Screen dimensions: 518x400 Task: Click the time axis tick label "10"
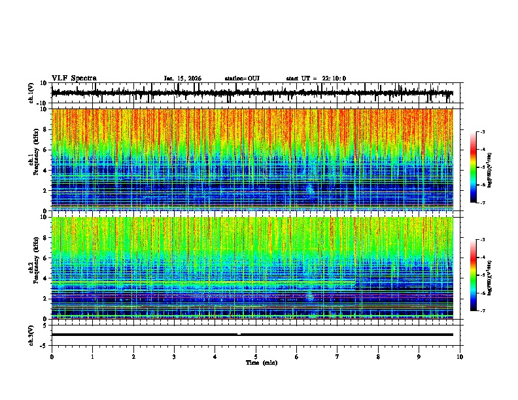click(x=460, y=357)
